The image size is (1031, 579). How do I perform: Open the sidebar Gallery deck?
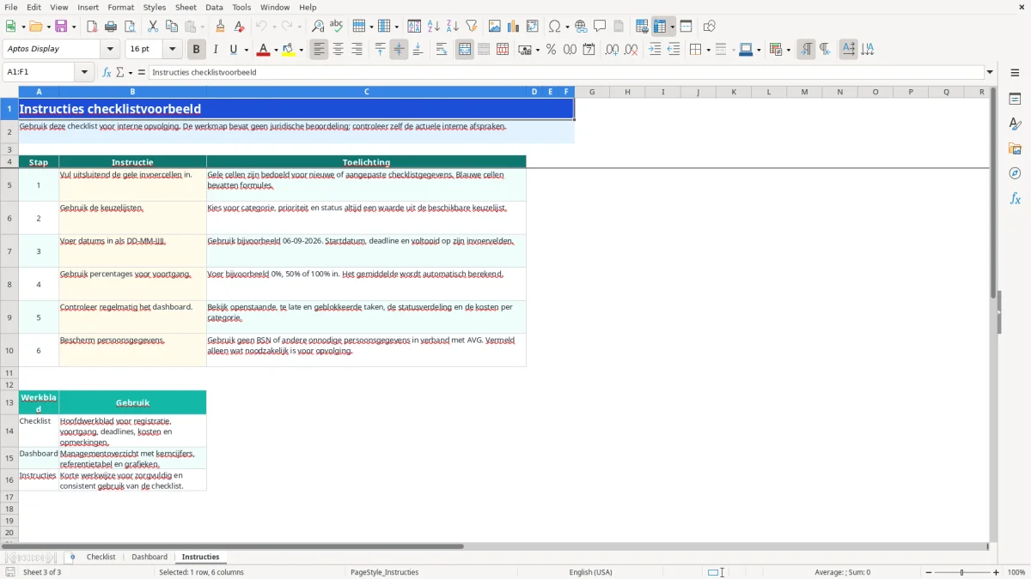(x=1015, y=148)
